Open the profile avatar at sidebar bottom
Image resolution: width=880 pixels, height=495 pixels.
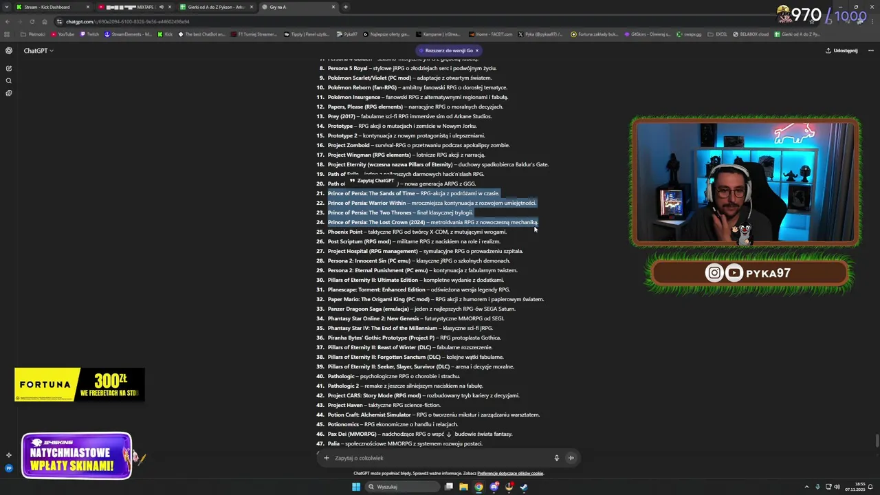pyautogui.click(x=9, y=468)
